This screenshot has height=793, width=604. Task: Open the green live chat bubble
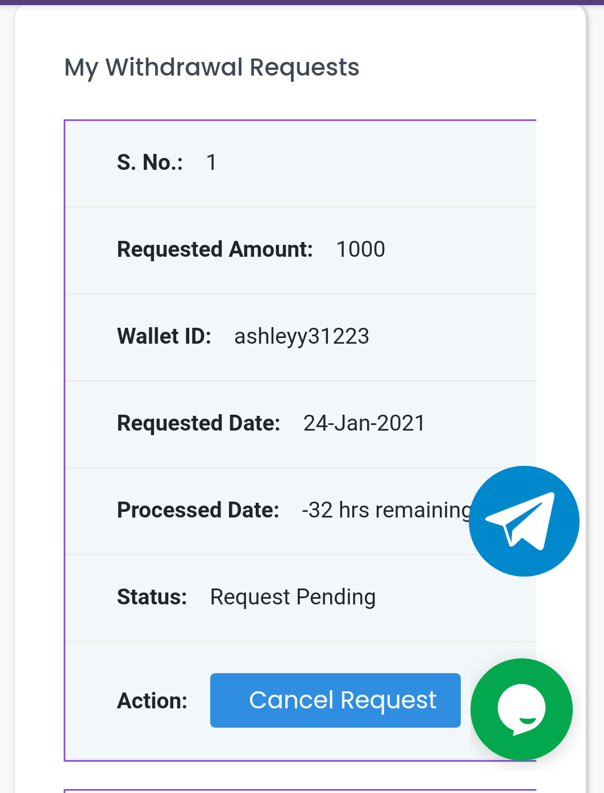pyautogui.click(x=522, y=709)
